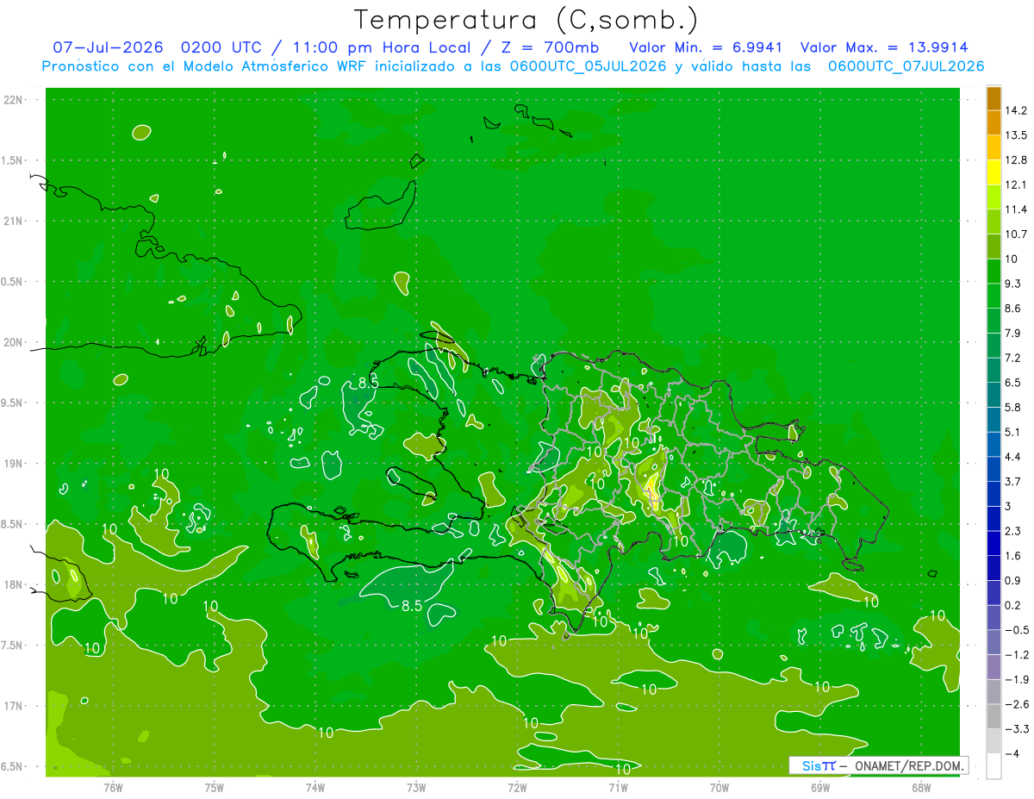This screenshot has height=799, width=1034.
Task: Click the "11.4" colorbar value
Action: click(1016, 209)
